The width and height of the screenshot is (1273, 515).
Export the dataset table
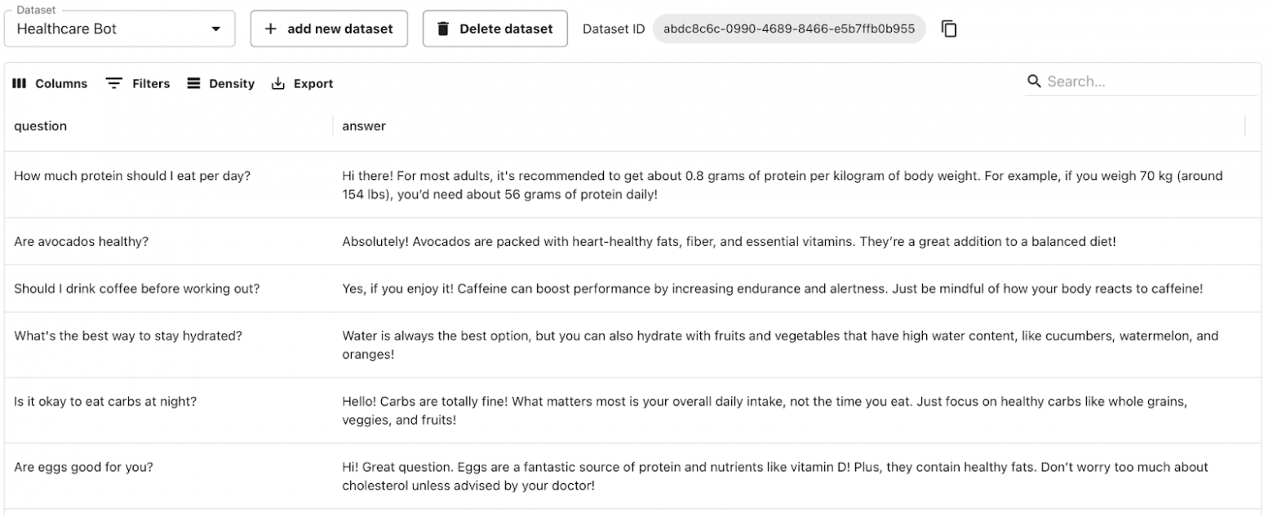pyautogui.click(x=303, y=83)
